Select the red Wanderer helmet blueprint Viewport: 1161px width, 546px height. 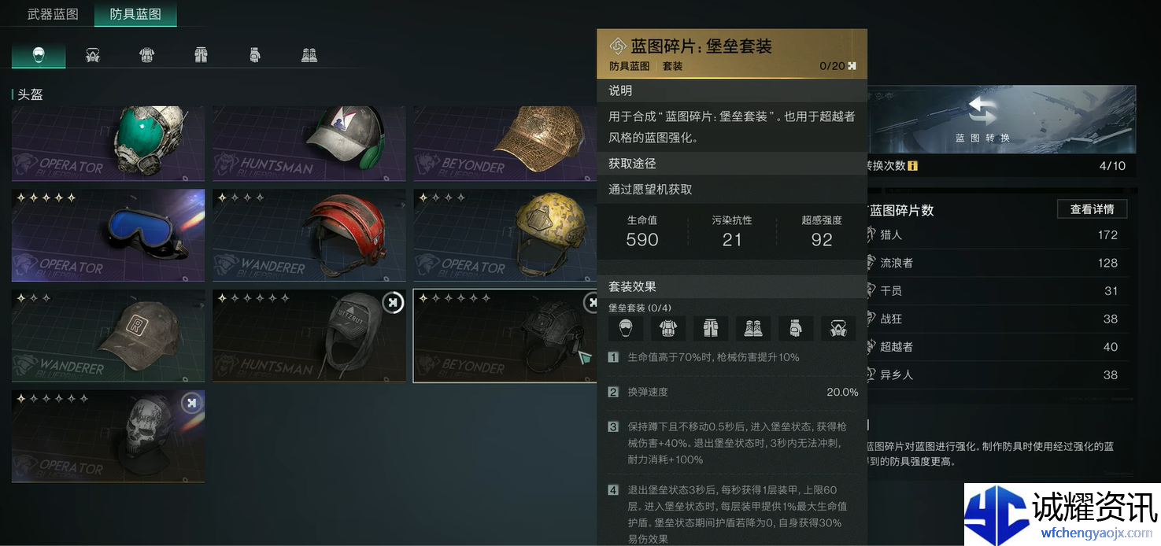[309, 235]
